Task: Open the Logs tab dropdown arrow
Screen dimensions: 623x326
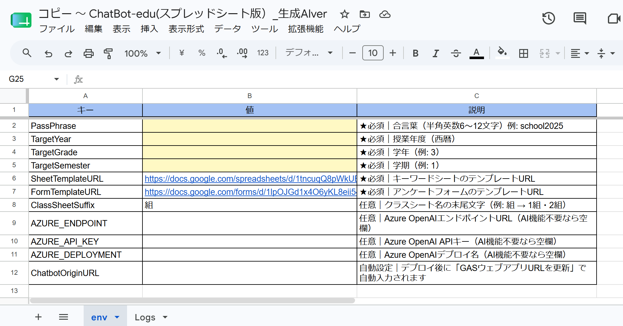Action: [x=165, y=317]
